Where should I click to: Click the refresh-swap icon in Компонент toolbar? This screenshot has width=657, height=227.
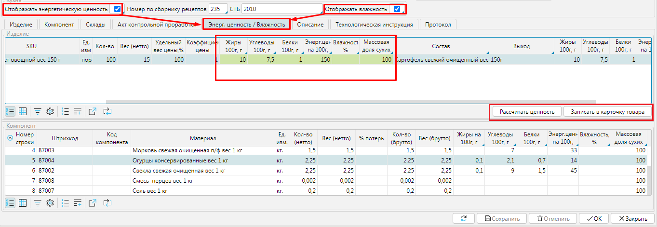[107, 203]
